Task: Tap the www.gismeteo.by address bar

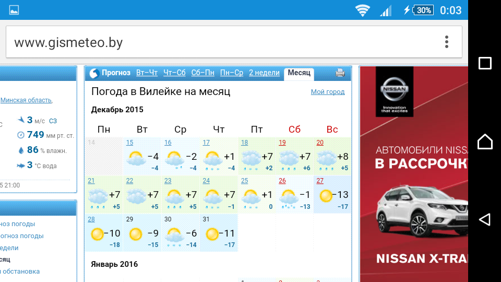Action: (219, 42)
